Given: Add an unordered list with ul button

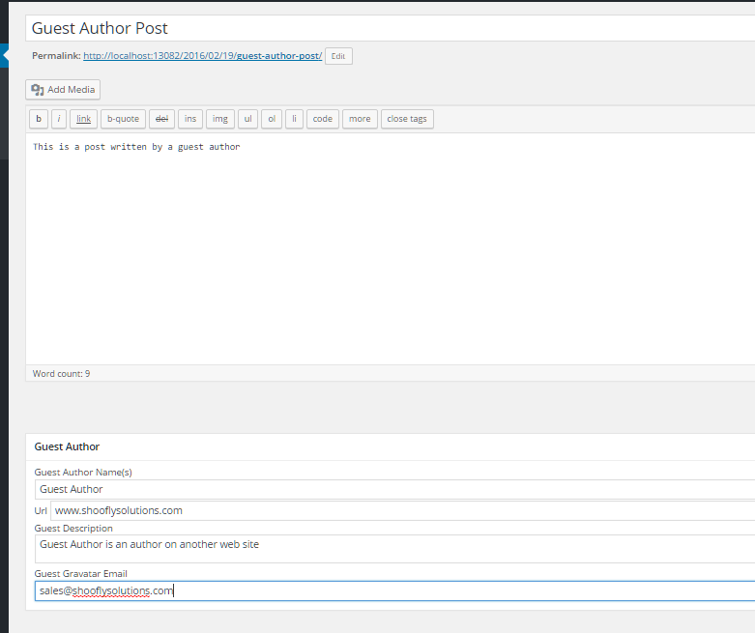Looking at the screenshot, I should 248,119.
